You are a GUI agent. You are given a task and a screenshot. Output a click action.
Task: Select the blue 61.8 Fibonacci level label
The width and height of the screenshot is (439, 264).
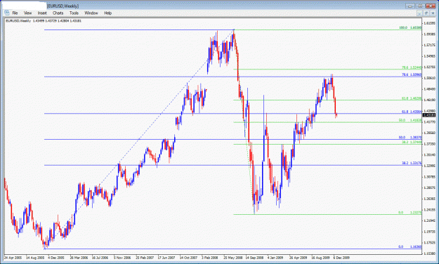click(412, 112)
